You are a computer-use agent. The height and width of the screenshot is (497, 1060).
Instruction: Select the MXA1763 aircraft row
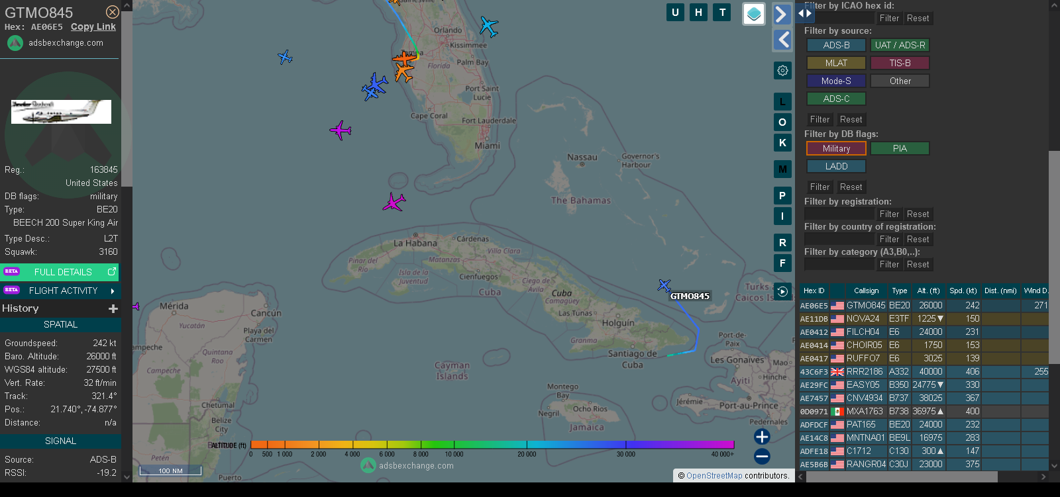[924, 411]
